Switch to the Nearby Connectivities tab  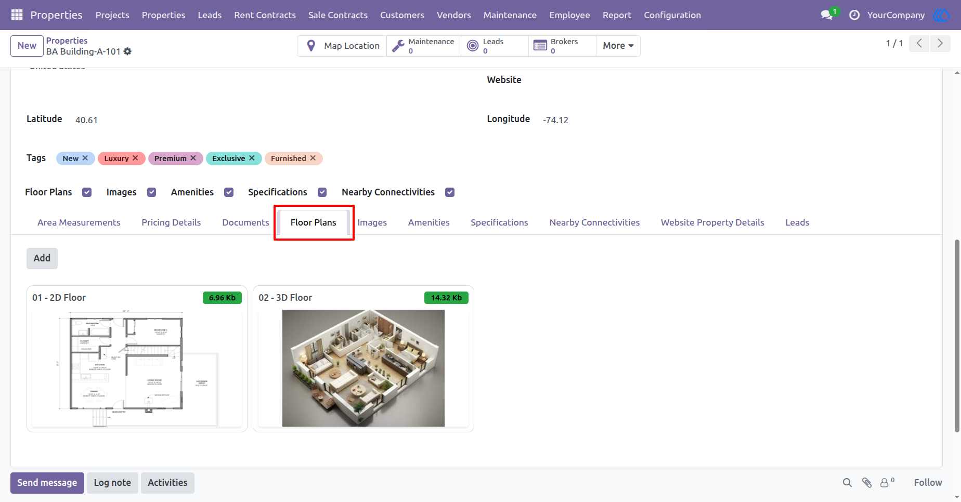click(x=594, y=222)
